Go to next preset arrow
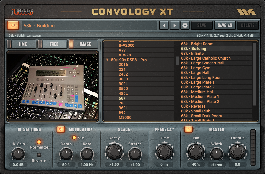265x174 pixels. click(x=174, y=25)
